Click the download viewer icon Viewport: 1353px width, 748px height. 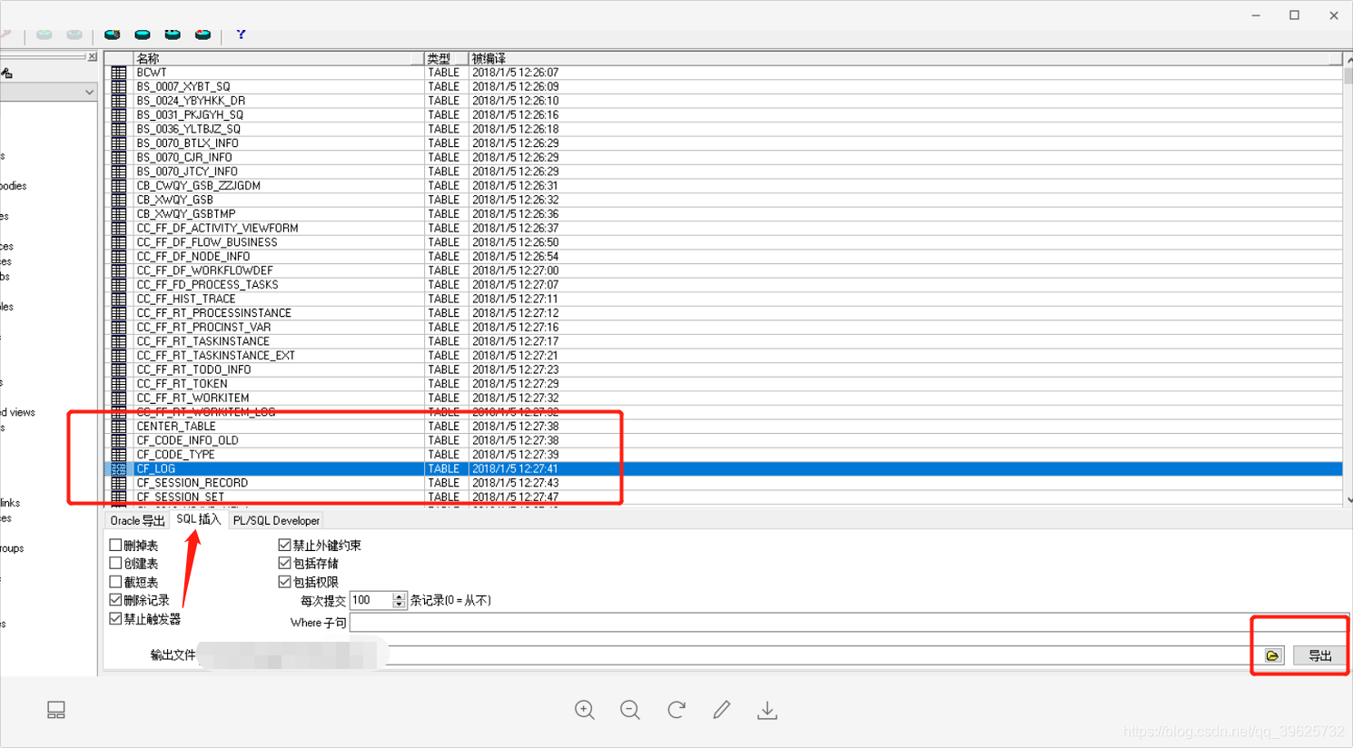(x=767, y=710)
